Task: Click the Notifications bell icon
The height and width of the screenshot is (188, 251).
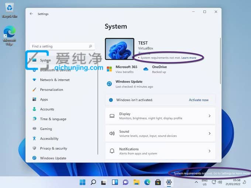Action: 112,151
